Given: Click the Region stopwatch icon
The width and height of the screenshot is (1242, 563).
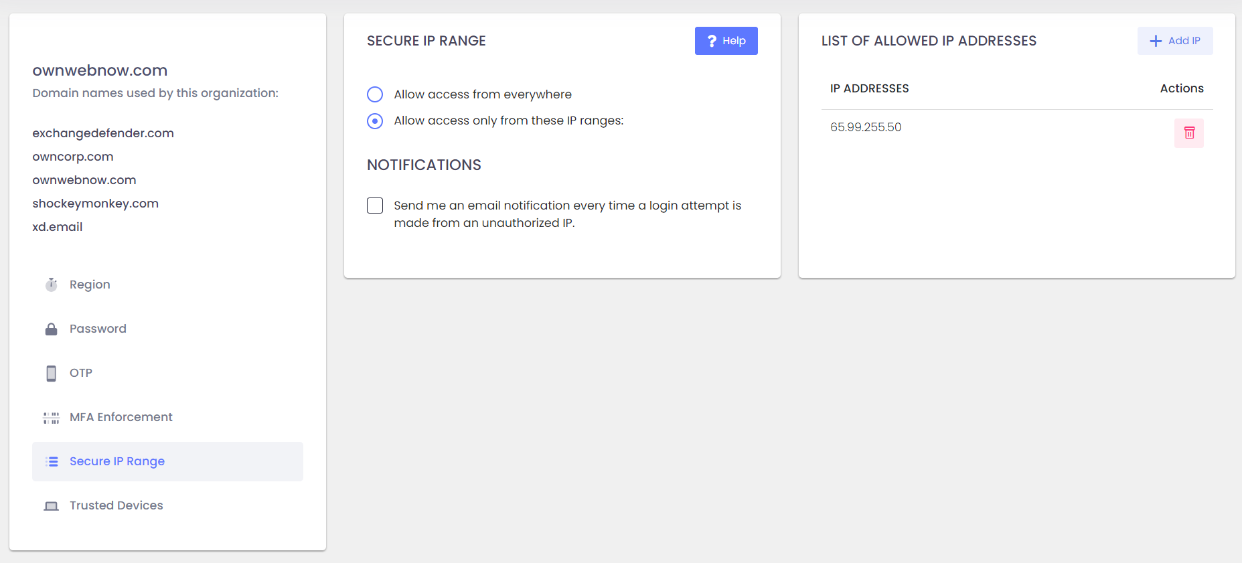Looking at the screenshot, I should click(51, 284).
